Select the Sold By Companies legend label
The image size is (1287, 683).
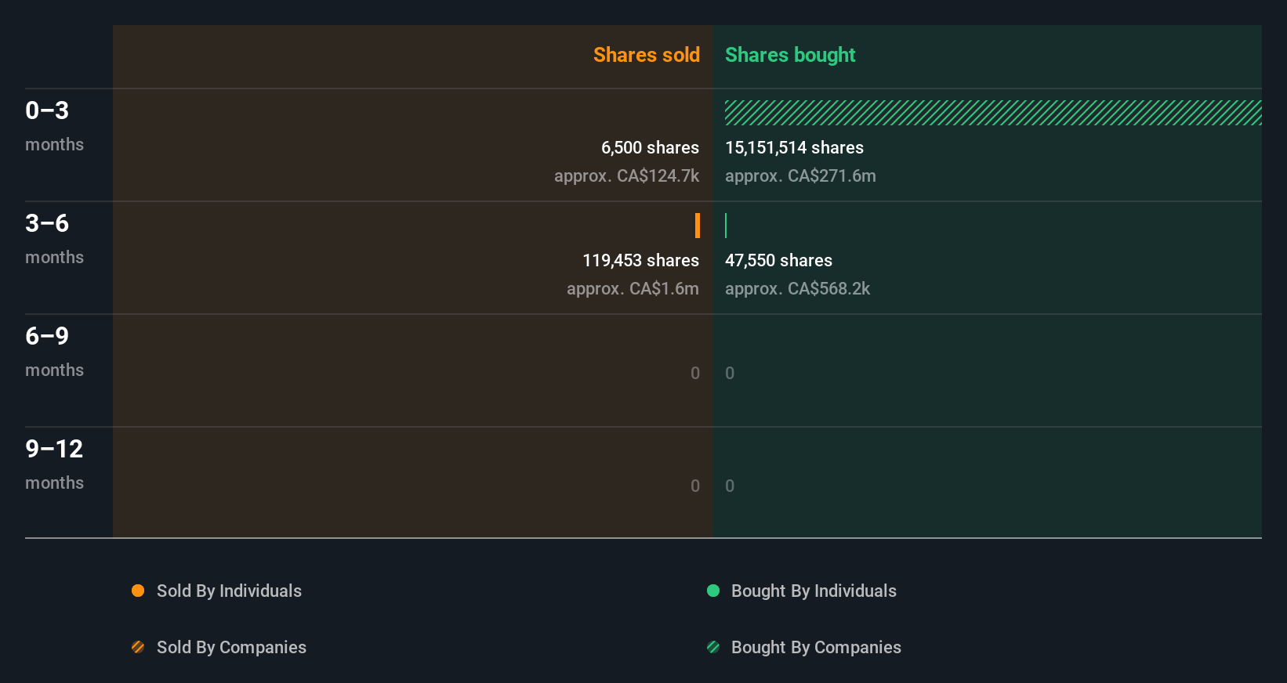[x=231, y=647]
